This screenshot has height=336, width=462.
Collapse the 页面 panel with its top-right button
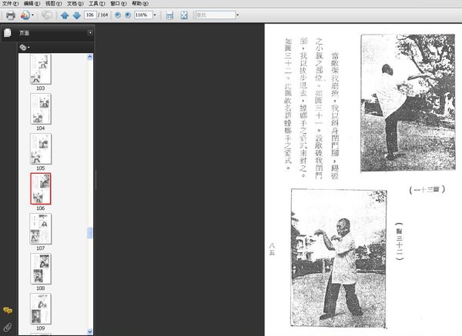tap(90, 32)
